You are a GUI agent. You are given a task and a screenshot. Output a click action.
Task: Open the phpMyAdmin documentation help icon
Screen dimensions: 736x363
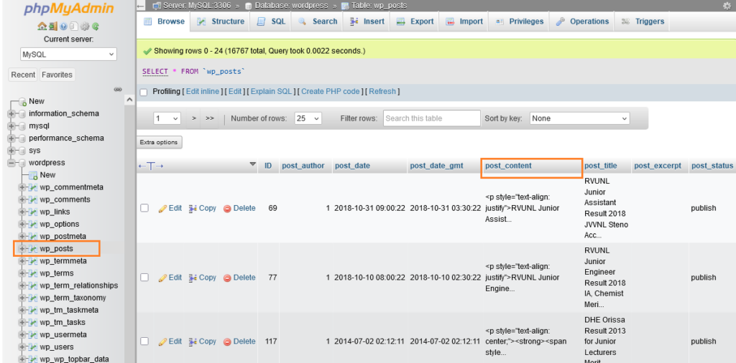coord(63,27)
